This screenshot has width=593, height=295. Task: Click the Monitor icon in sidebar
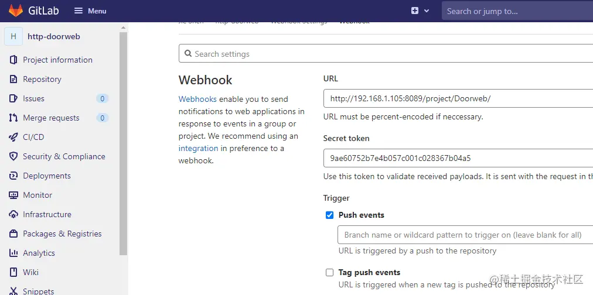click(x=13, y=195)
